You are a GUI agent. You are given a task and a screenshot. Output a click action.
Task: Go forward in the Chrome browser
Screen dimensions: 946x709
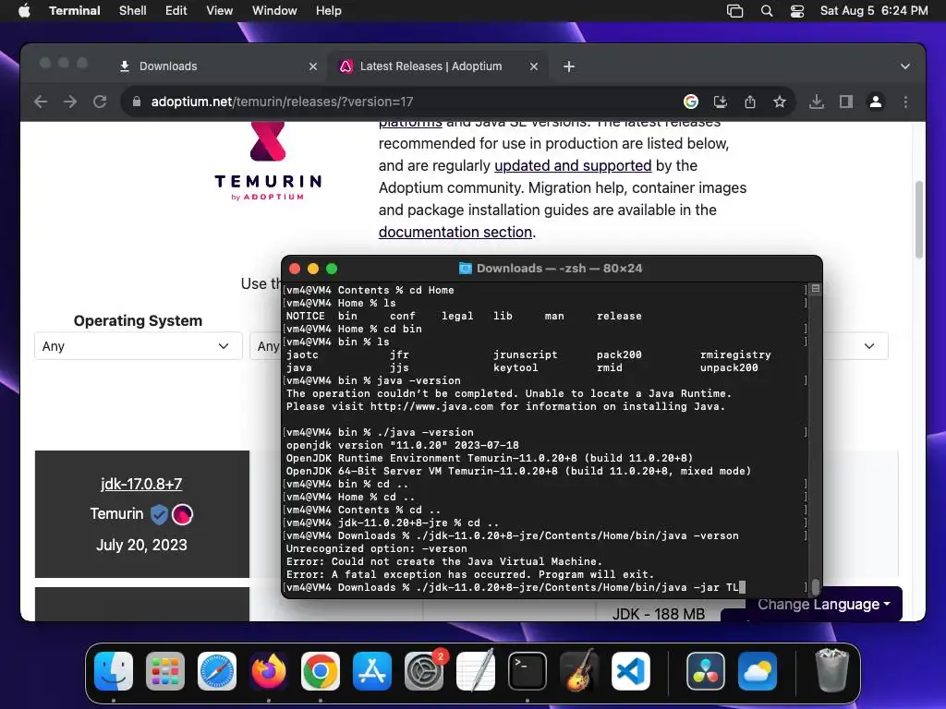click(x=70, y=102)
